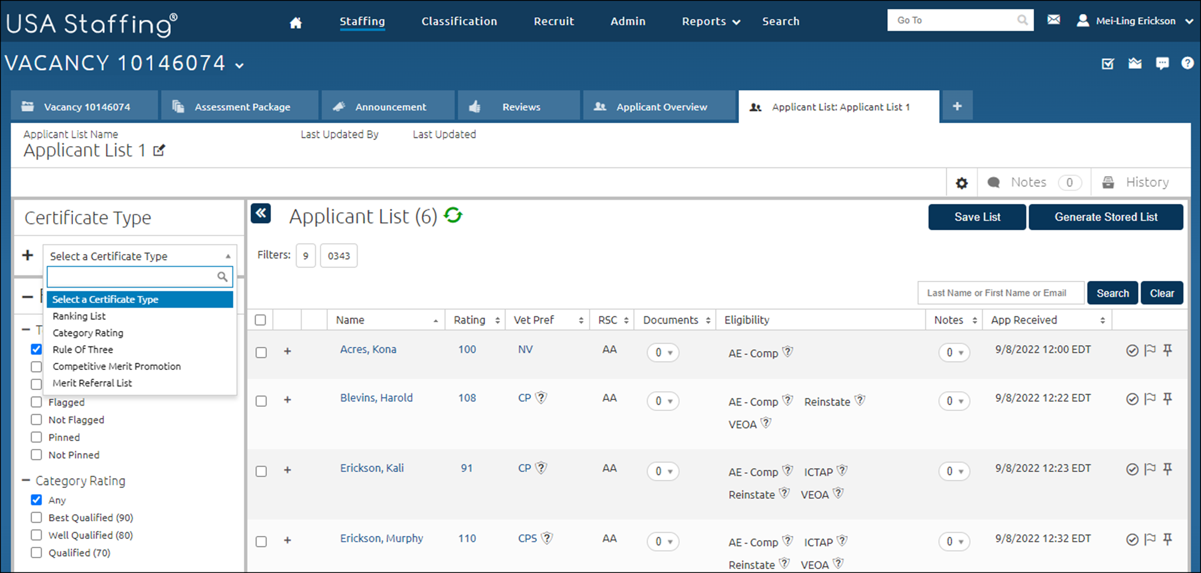Show AE - Comp eligibility info for Acres
This screenshot has width=1201, height=573.
coord(788,352)
